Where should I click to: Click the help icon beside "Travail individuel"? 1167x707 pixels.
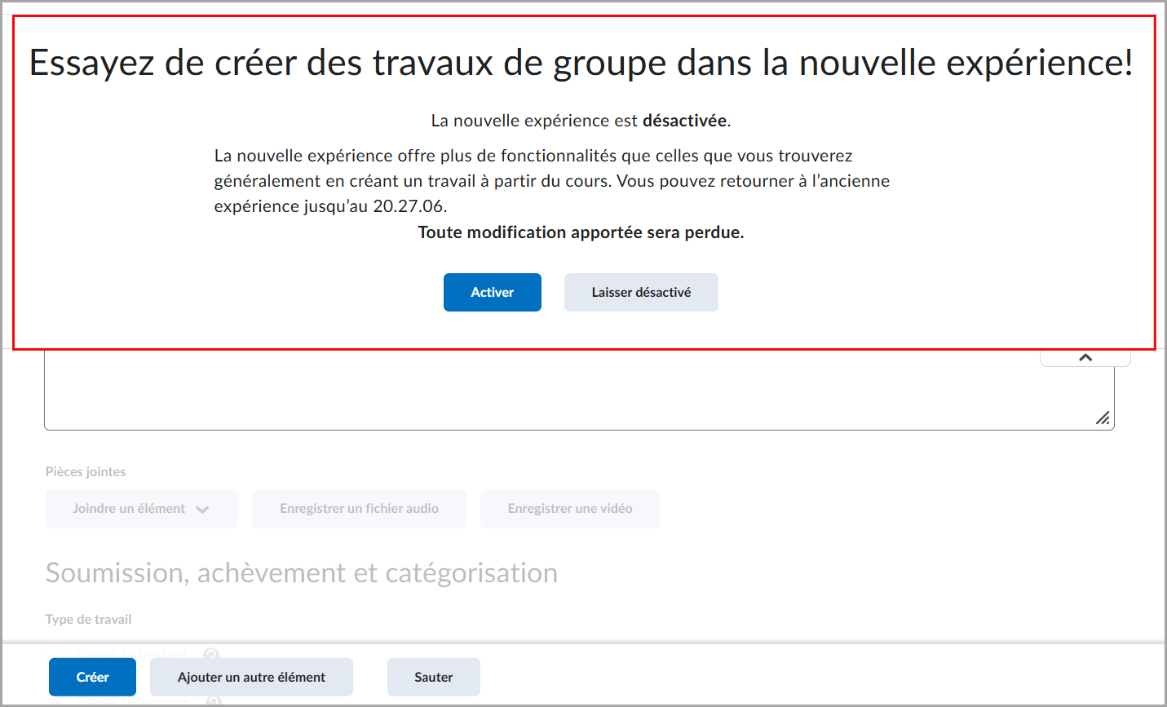(x=212, y=652)
